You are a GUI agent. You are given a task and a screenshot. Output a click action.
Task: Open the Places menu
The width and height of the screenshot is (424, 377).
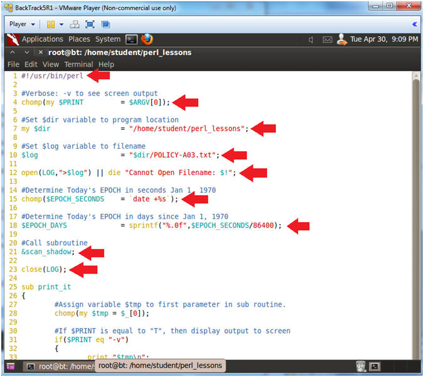click(79, 40)
